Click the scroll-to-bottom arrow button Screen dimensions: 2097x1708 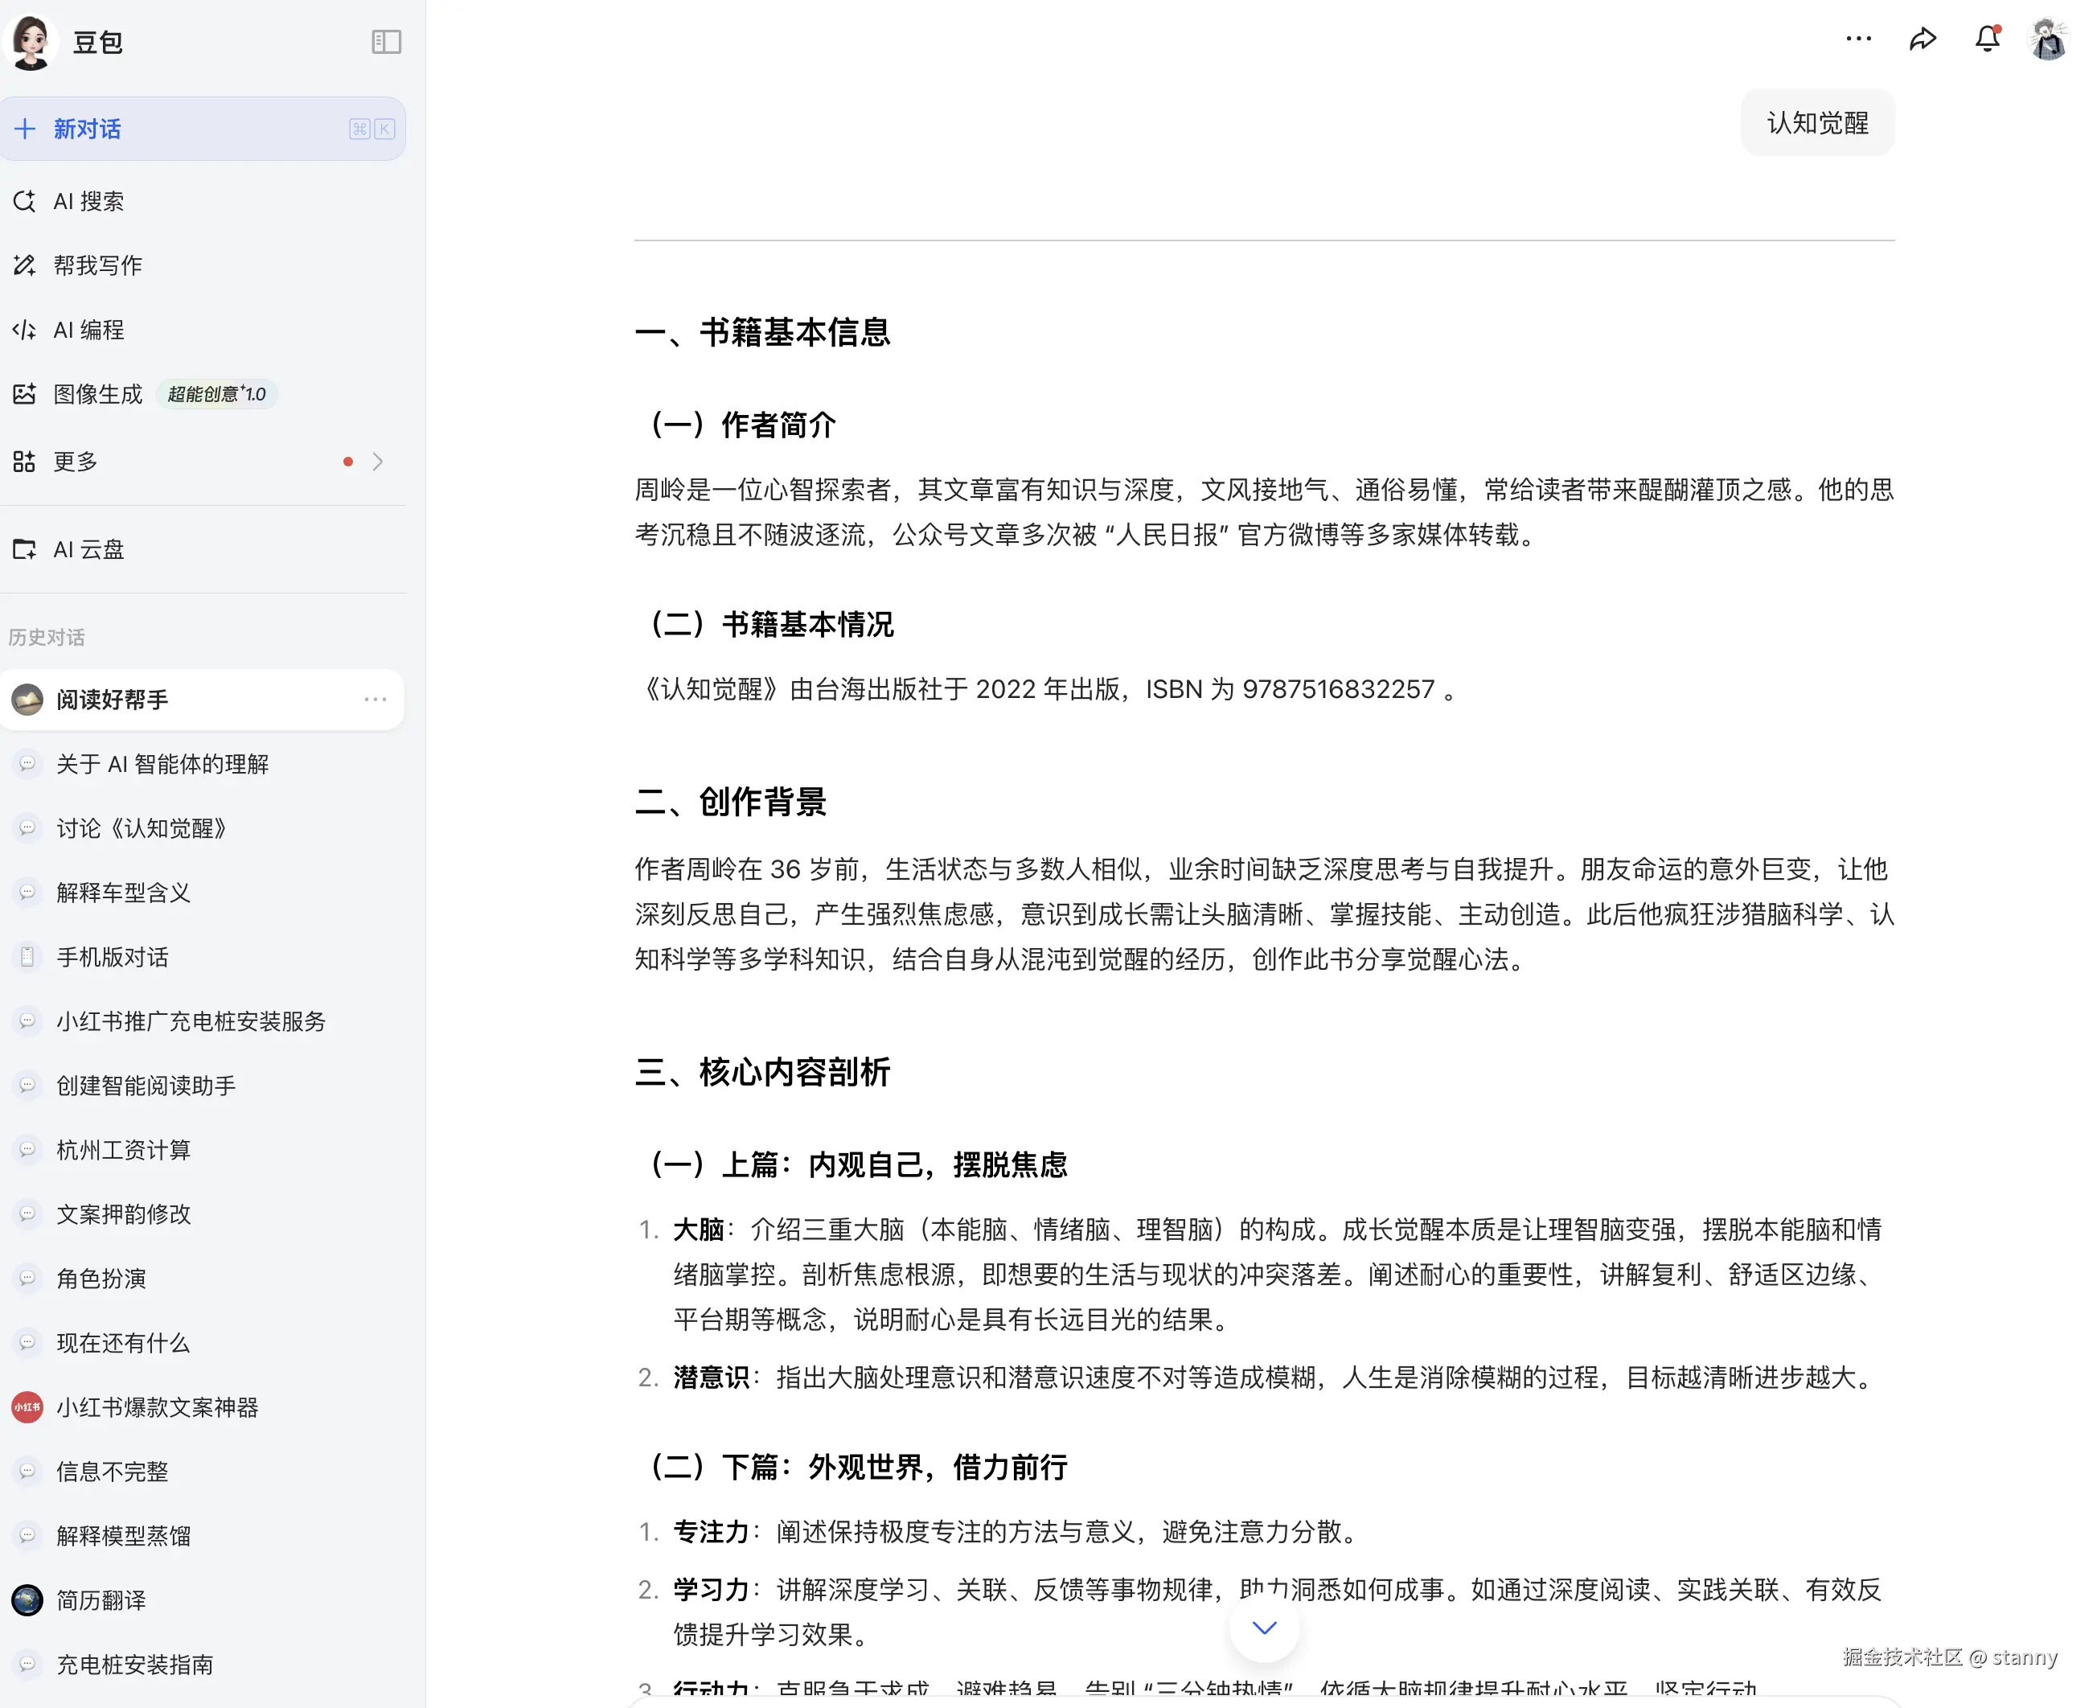[x=1264, y=1628]
